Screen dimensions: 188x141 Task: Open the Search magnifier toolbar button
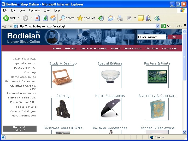(x=67, y=18)
